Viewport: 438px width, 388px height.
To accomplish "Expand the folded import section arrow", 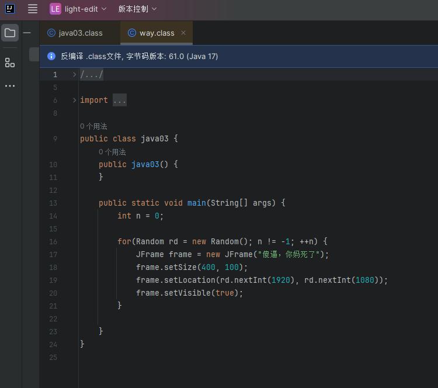I will pos(74,100).
